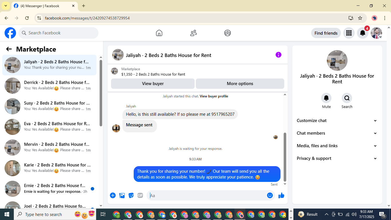Open Windows Start menu

pos(7,214)
